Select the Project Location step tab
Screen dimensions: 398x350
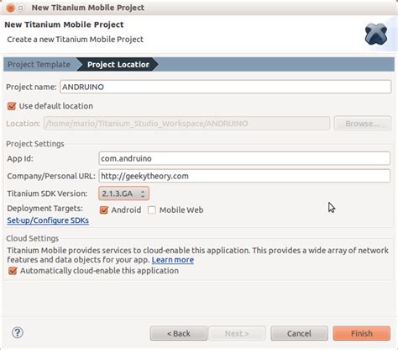(x=118, y=65)
